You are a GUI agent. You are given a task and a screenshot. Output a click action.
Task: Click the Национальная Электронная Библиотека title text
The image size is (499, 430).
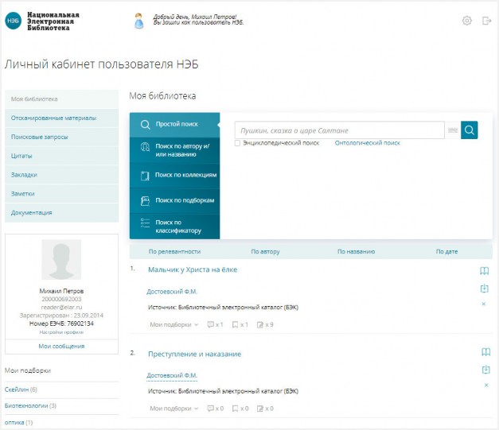53,21
